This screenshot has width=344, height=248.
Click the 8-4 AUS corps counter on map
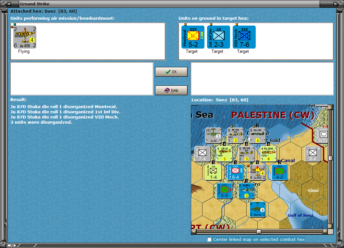click(235, 172)
